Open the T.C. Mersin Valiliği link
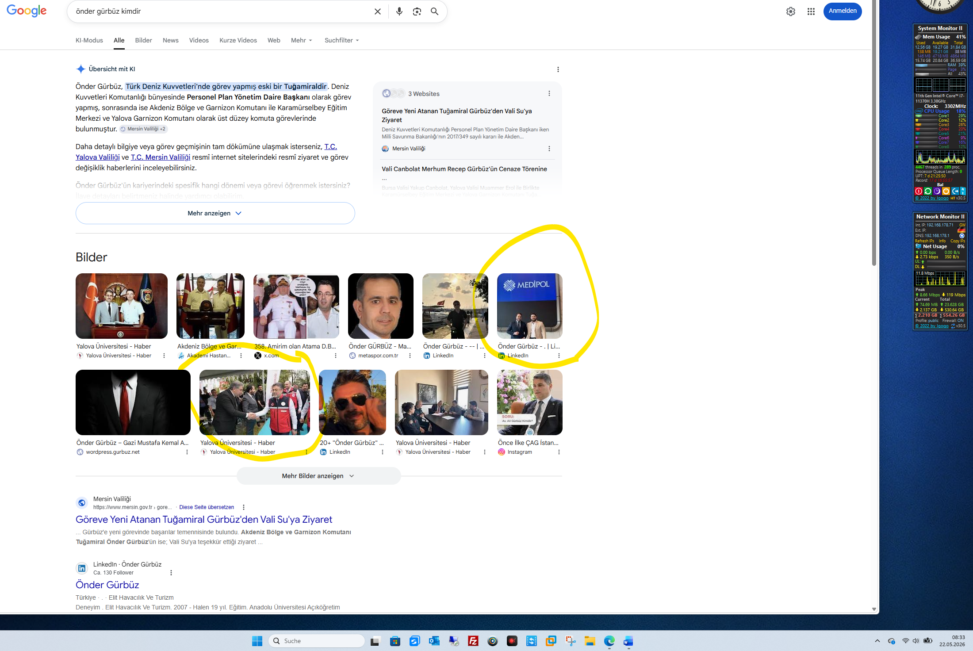 [161, 157]
